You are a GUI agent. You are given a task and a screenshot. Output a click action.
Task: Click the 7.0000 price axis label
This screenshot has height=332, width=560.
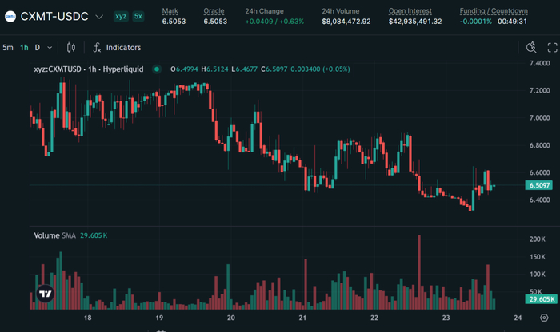click(x=540, y=118)
